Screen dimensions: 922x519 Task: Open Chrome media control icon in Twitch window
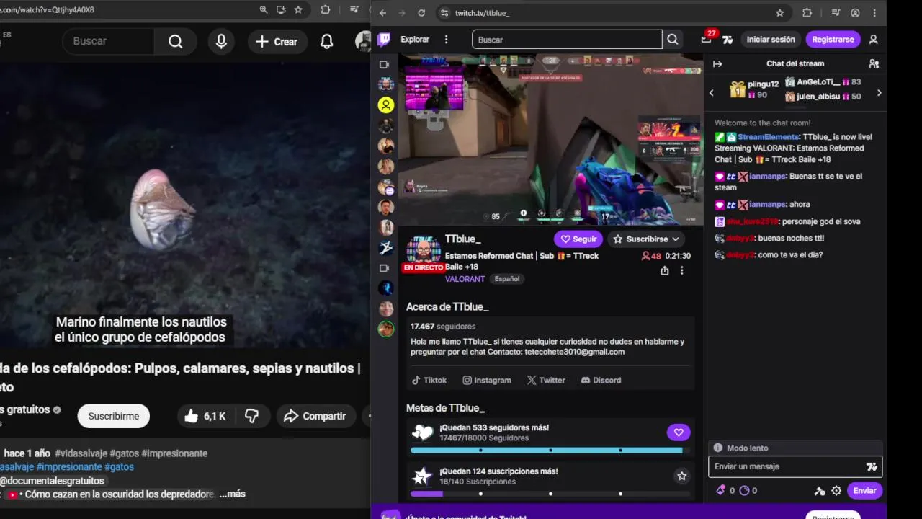pos(836,13)
